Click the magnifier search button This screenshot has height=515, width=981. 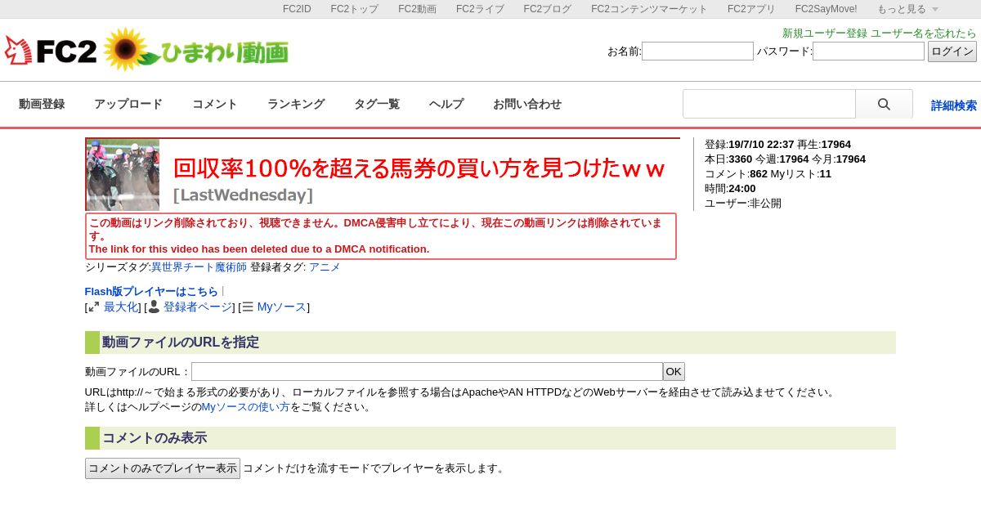coord(884,105)
